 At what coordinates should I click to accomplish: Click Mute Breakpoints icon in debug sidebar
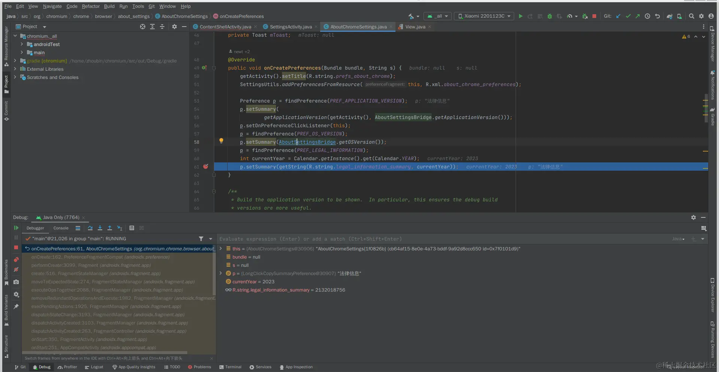coord(16,269)
